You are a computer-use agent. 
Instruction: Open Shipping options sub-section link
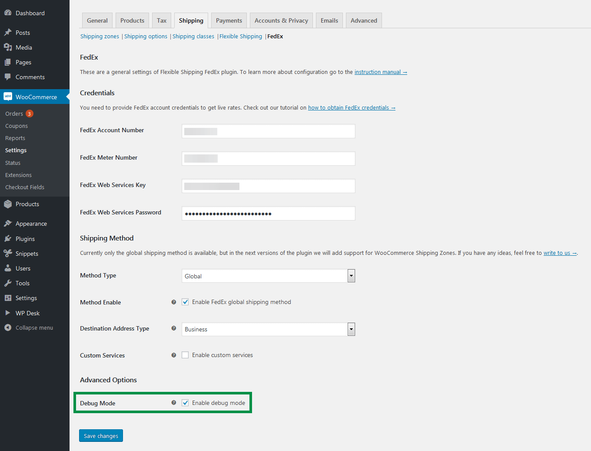[146, 36]
